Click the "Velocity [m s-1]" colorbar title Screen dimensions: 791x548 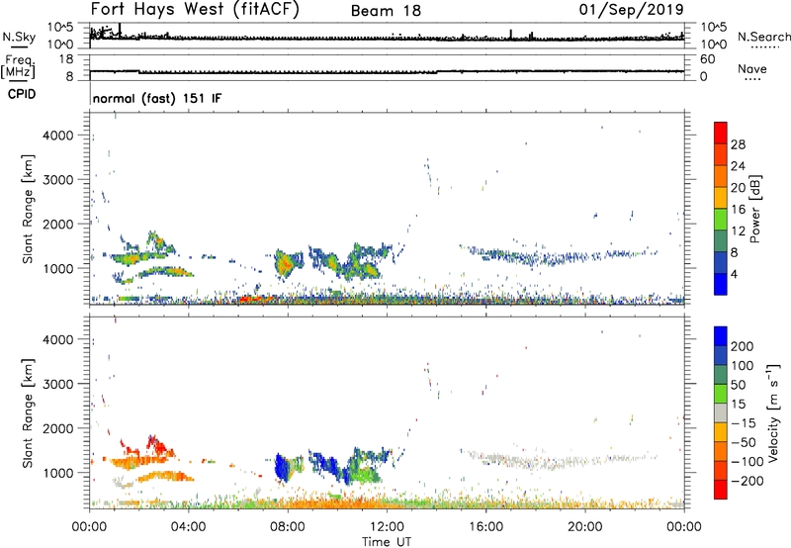pos(774,412)
